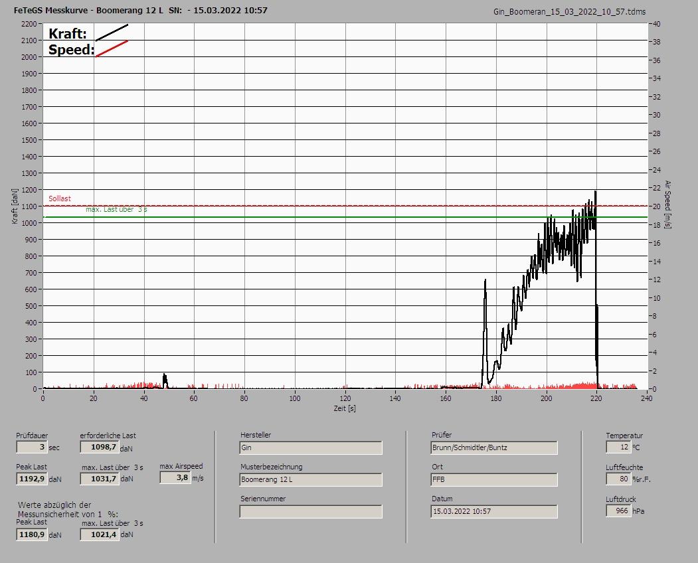Click the Temperatur field showing 12
The height and width of the screenshot is (563, 698).
coord(618,447)
